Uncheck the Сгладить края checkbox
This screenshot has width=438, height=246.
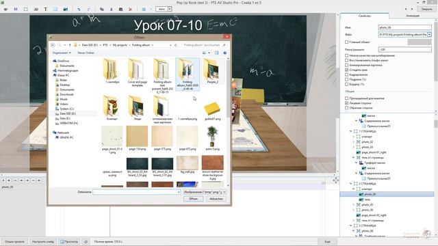coord(347,70)
